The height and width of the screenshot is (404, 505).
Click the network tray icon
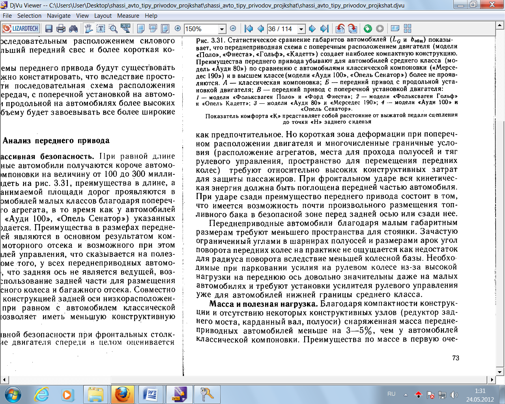coord(442,395)
